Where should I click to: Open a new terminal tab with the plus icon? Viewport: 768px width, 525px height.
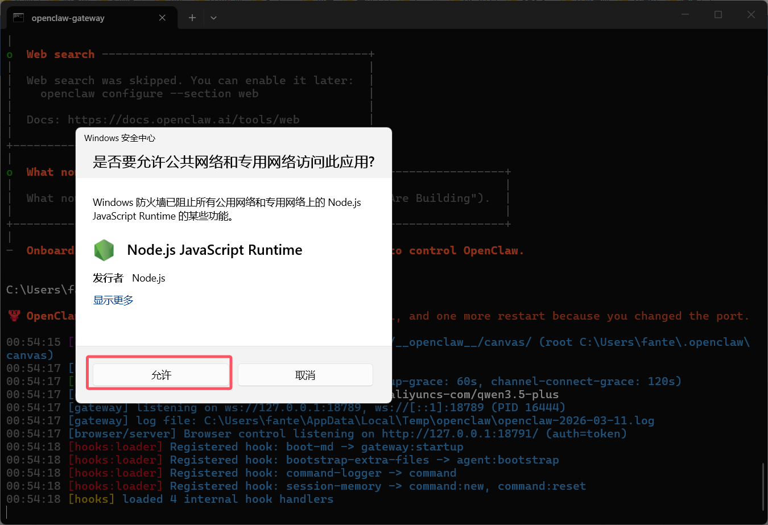click(192, 18)
